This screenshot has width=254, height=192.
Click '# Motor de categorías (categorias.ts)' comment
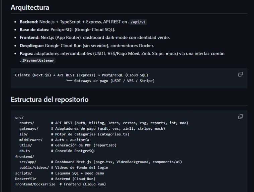90,134
